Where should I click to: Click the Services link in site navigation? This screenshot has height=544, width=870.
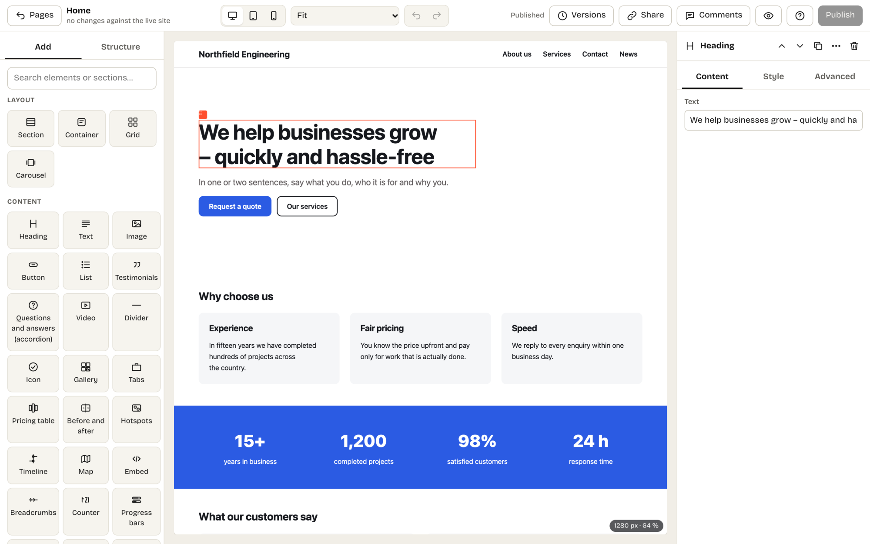click(x=557, y=54)
